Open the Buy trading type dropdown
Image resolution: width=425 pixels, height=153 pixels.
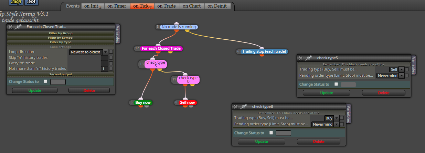332,118
